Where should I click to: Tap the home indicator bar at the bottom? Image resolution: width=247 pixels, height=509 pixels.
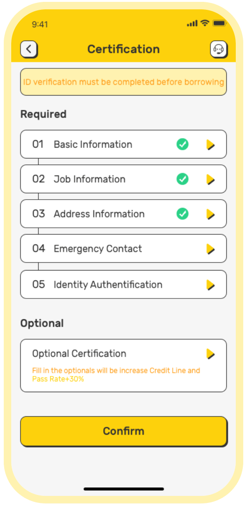(123, 488)
